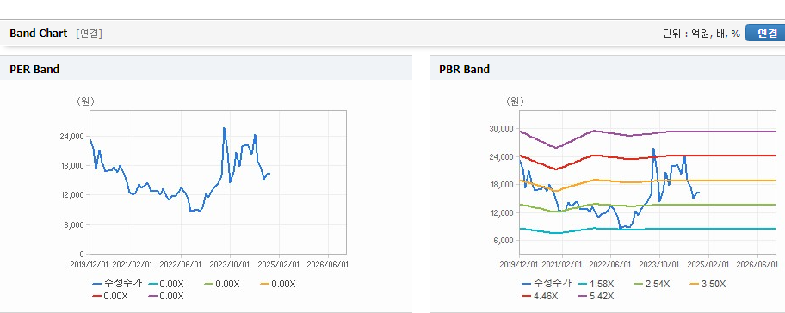Click 2025/02/01 date label in PER Band chart
The width and height of the screenshot is (785, 313).
pyautogui.click(x=280, y=264)
